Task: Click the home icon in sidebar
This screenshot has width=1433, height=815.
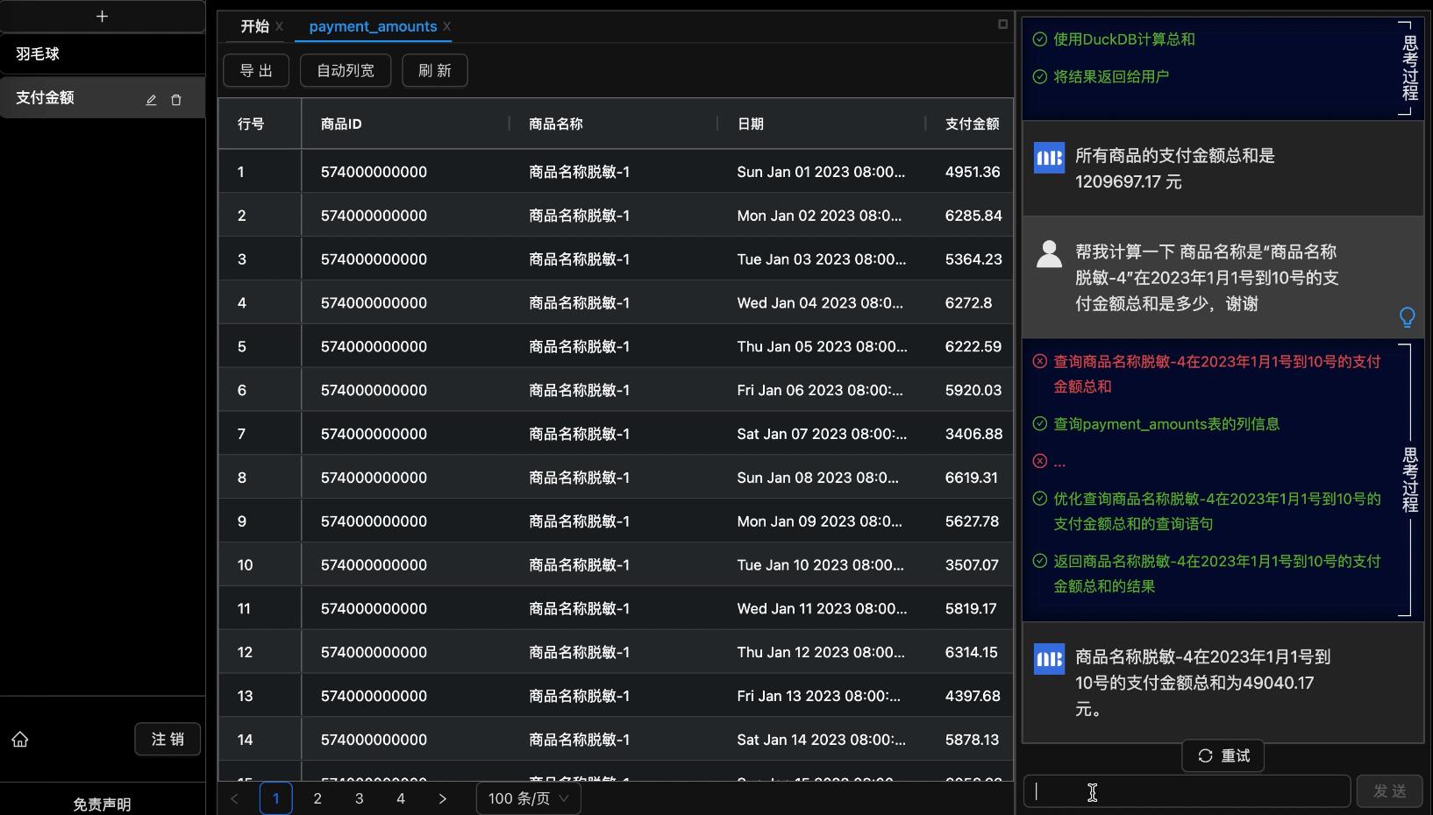Action: tap(20, 740)
